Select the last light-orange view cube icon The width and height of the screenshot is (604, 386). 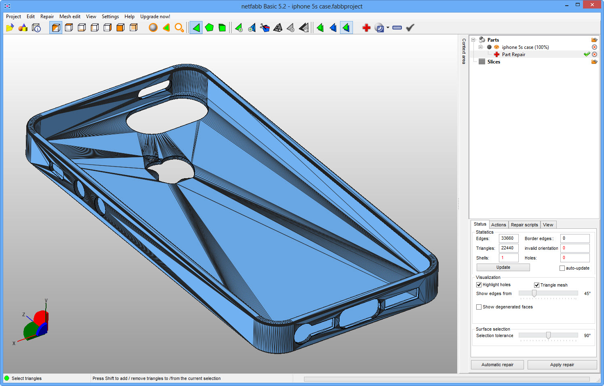click(133, 27)
